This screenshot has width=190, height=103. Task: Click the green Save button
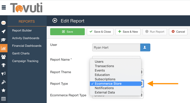coord(67,32)
